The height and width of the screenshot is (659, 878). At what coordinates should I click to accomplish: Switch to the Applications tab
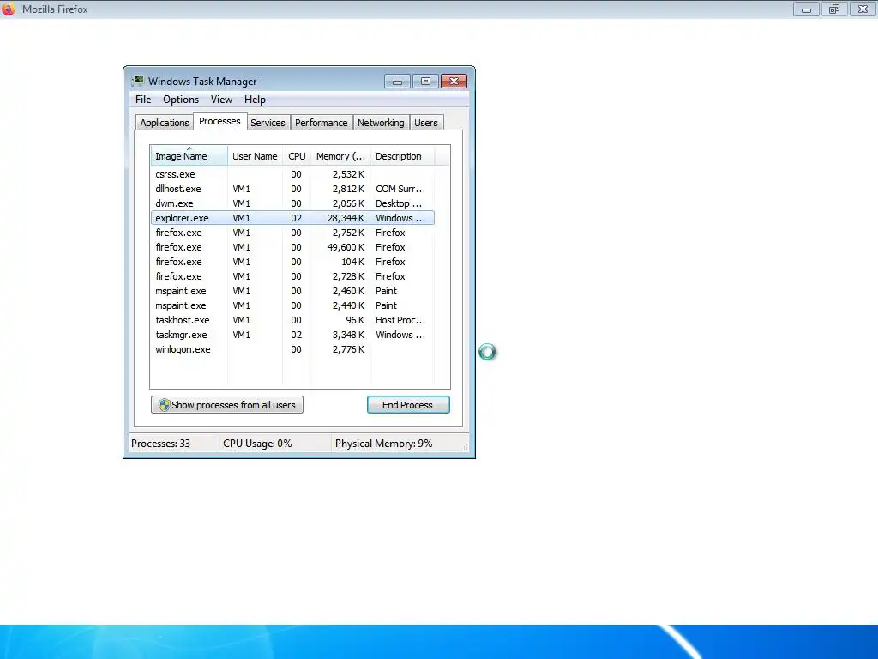pyautogui.click(x=164, y=123)
